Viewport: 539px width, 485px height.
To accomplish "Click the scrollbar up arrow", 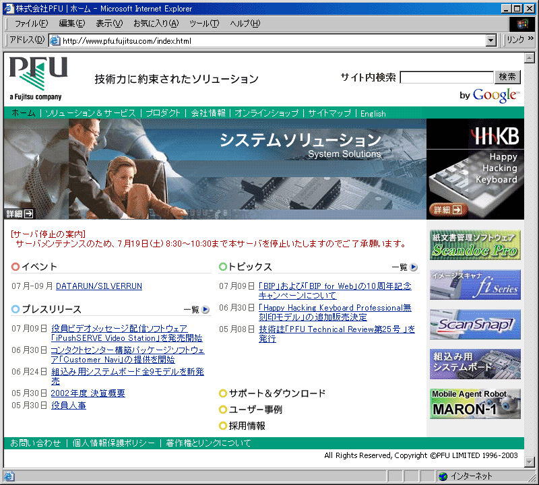I will click(530, 57).
